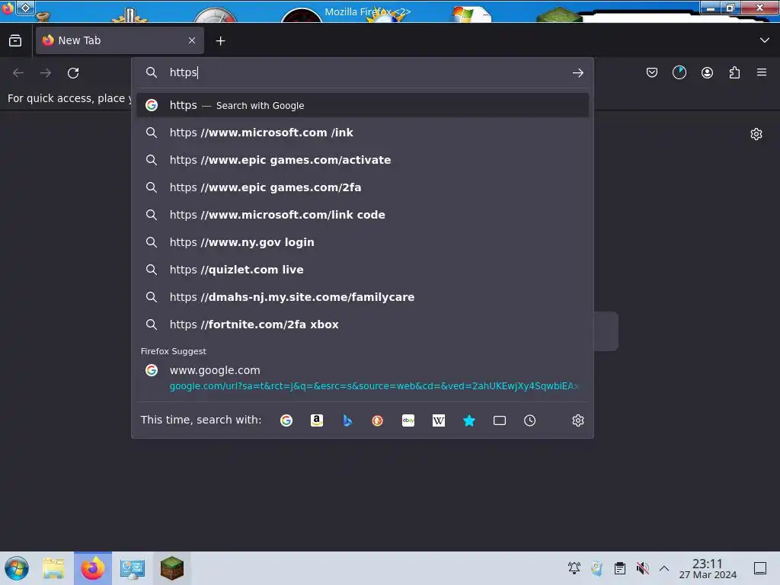Open new tab personalize gear icon
The image size is (780, 585).
[756, 134]
